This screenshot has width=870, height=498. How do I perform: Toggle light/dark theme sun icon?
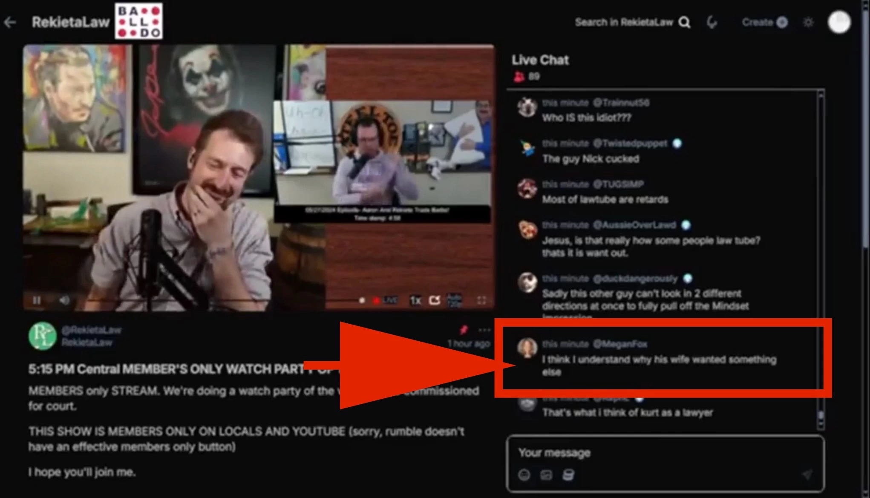[x=808, y=22]
